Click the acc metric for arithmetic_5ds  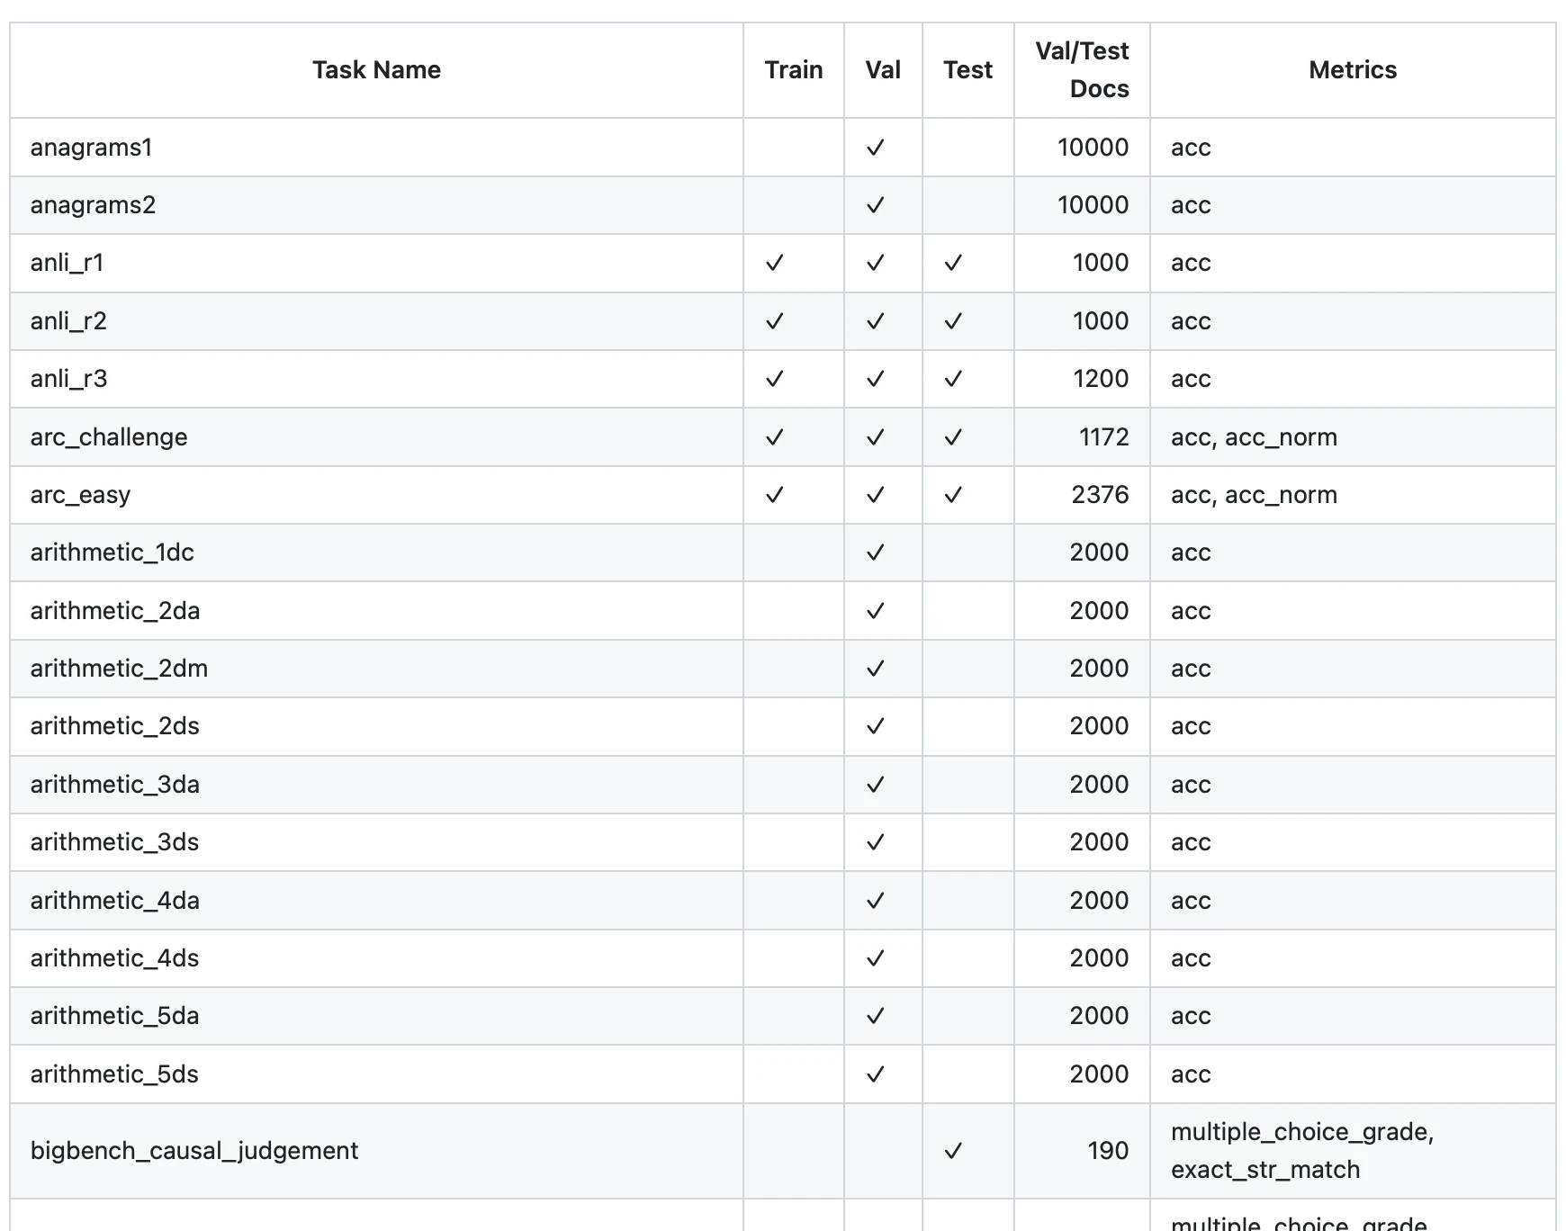point(1191,1074)
